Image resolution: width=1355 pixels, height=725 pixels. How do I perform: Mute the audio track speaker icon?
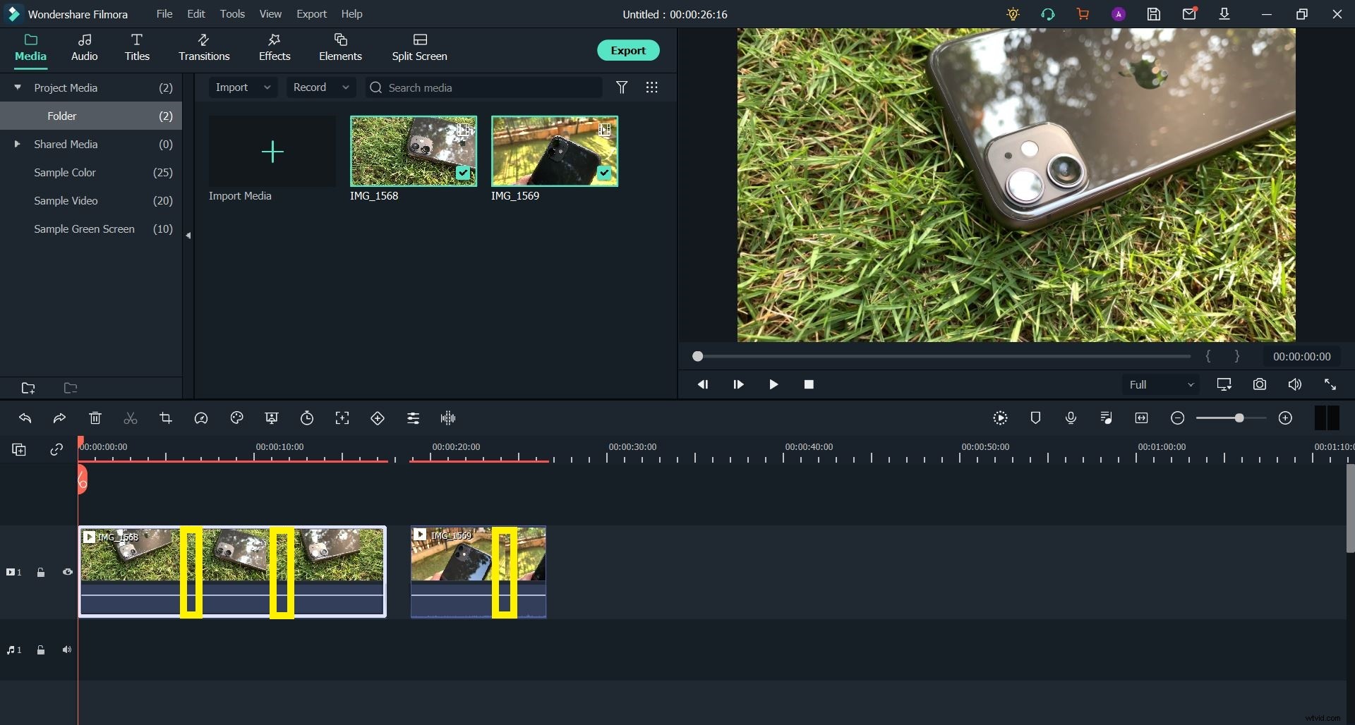coord(67,650)
